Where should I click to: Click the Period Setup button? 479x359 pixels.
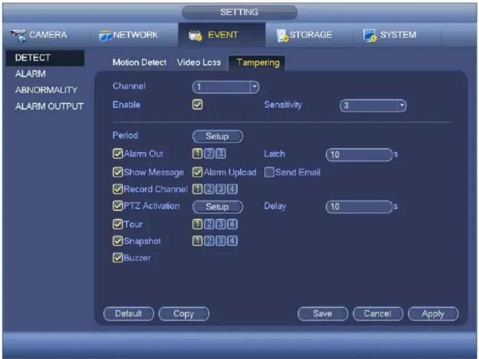coord(218,136)
